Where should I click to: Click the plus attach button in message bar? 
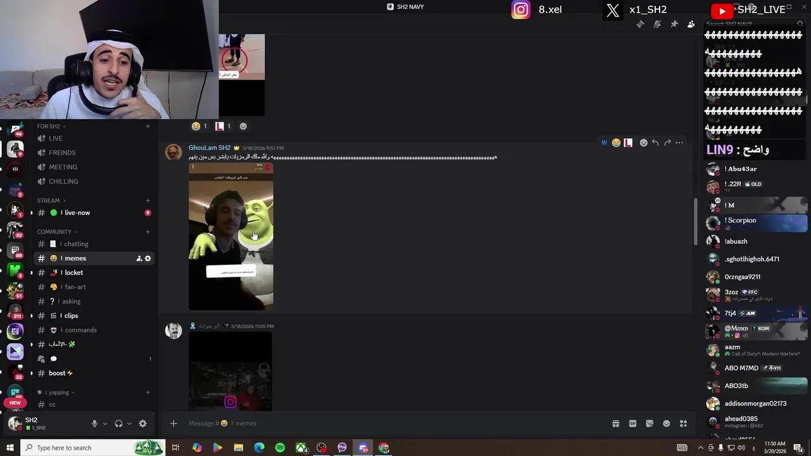coord(174,424)
